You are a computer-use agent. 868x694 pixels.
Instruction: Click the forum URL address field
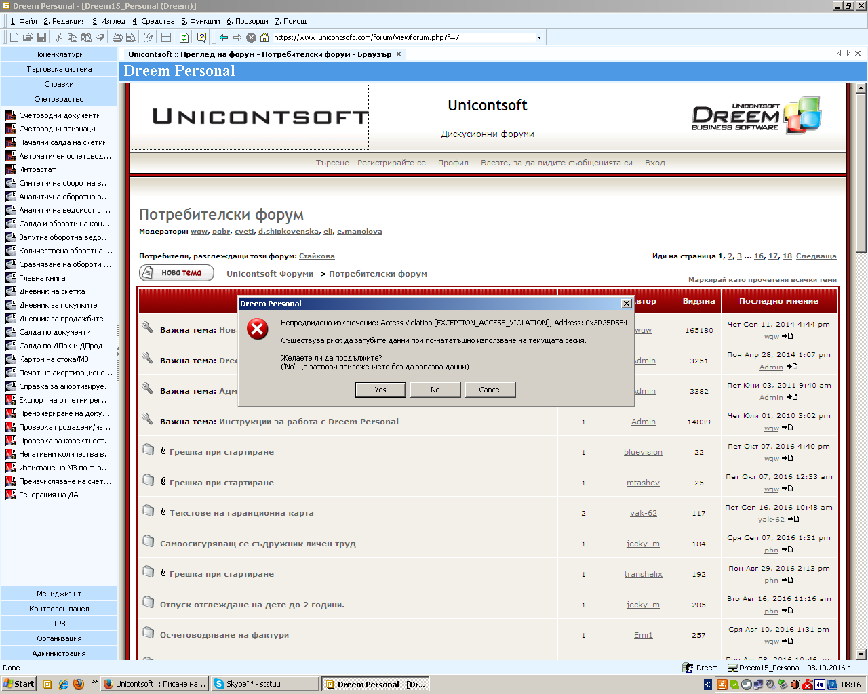(403, 37)
